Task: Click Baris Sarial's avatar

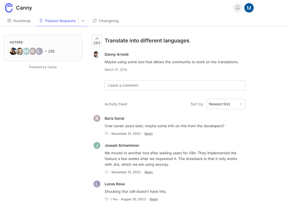Action: tap(97, 118)
